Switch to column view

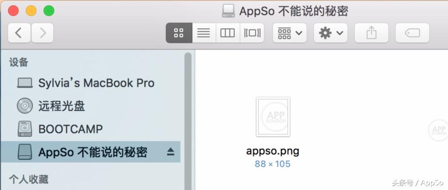click(x=228, y=33)
